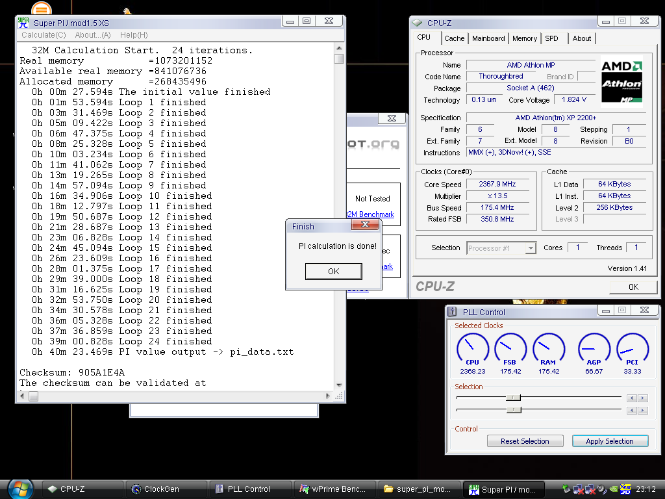Switch to CPU-Z from the taskbar
665x499 pixels.
(x=83, y=489)
